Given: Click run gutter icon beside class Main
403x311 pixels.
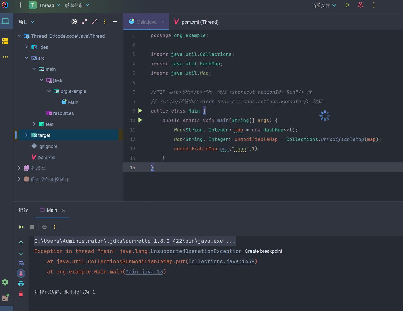Looking at the screenshot, I should [140, 110].
